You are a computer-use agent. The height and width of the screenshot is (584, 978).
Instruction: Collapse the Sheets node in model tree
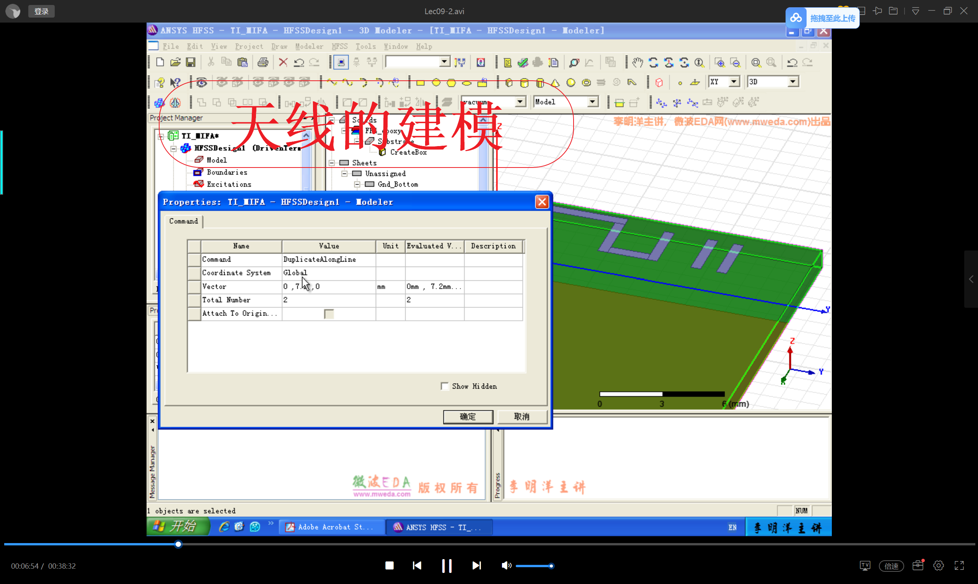coord(331,163)
